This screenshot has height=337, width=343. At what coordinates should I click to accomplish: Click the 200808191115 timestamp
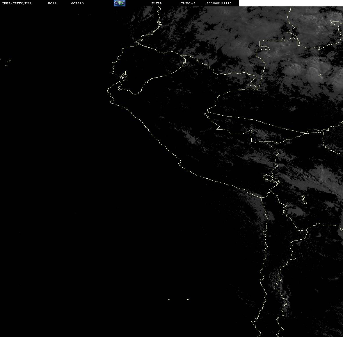tap(219, 3)
